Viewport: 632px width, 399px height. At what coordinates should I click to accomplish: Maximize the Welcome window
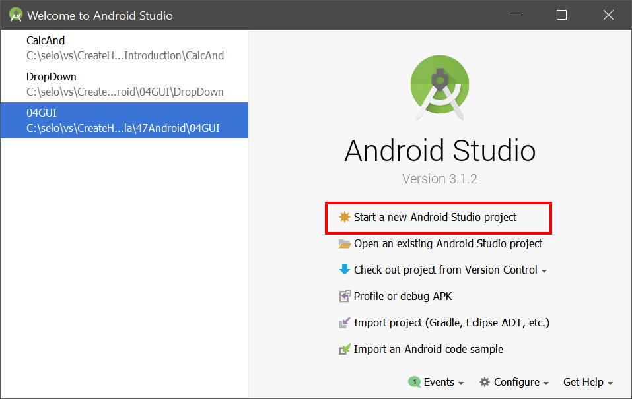pyautogui.click(x=561, y=15)
